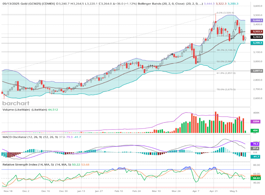Viewport: 265px width, 195px height.
Task: Click the orange 225K volume tag
Action: point(257,121)
